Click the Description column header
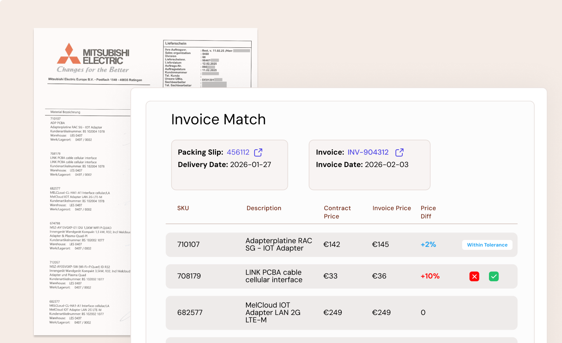Image resolution: width=562 pixels, height=343 pixels. pos(264,208)
